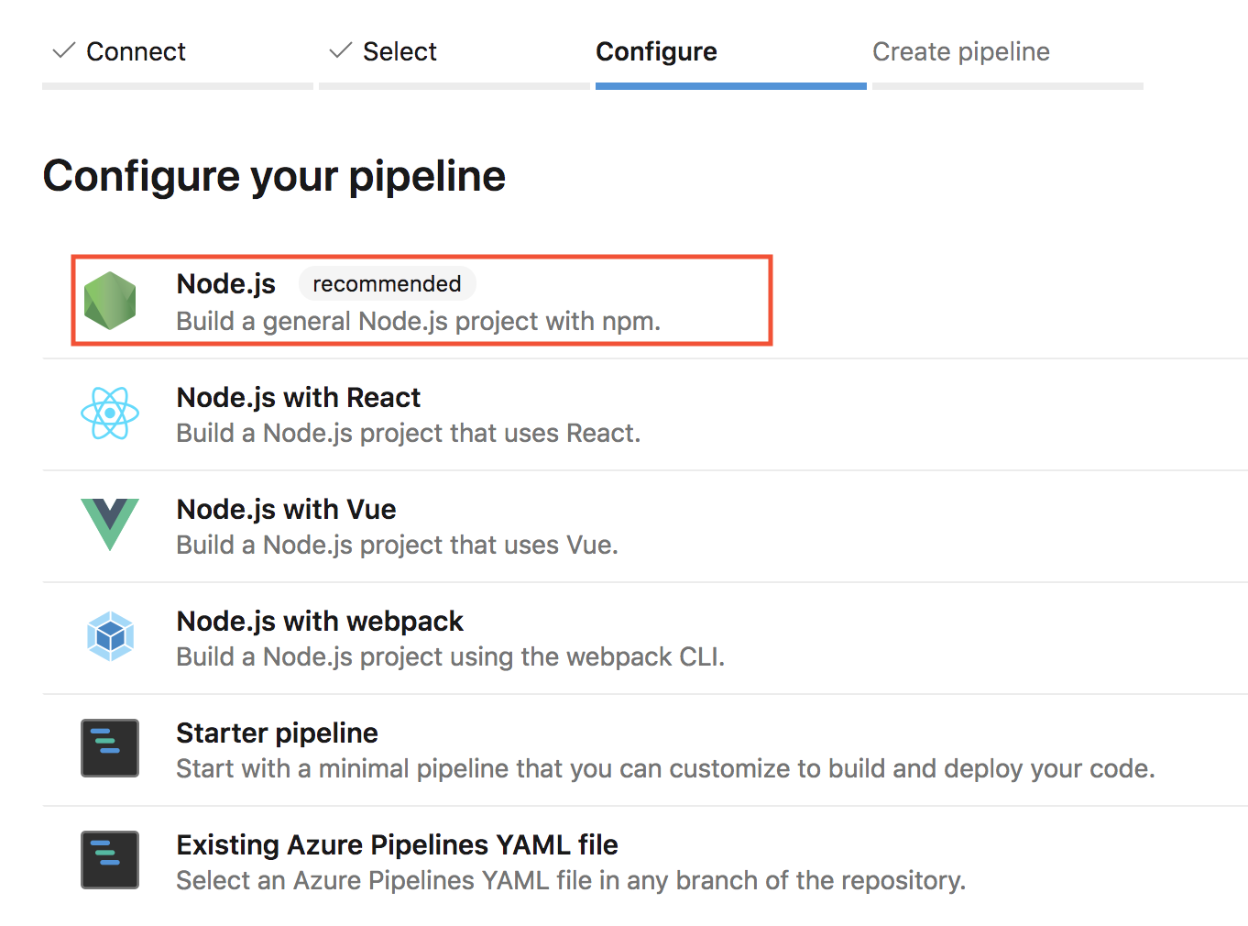The width and height of the screenshot is (1248, 926).
Task: Open the Configure tab
Action: point(656,52)
